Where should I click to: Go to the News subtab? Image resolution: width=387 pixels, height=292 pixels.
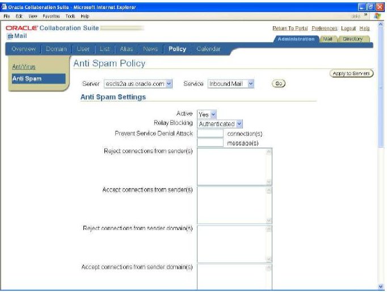pos(150,49)
